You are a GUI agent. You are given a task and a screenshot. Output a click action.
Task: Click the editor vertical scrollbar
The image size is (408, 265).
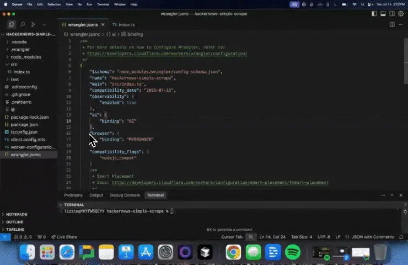[405, 61]
